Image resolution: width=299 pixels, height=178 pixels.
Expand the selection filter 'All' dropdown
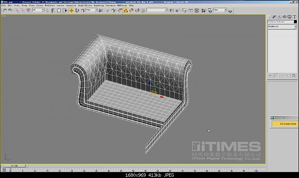click(x=38, y=10)
